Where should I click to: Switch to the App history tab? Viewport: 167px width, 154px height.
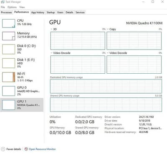point(38,12)
